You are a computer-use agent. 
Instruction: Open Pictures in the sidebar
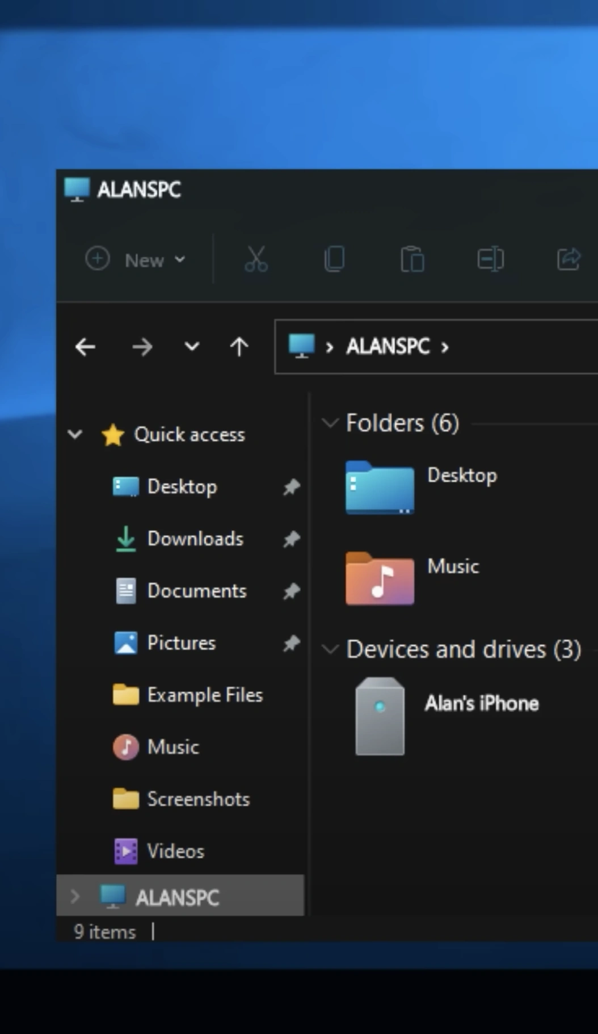(182, 643)
